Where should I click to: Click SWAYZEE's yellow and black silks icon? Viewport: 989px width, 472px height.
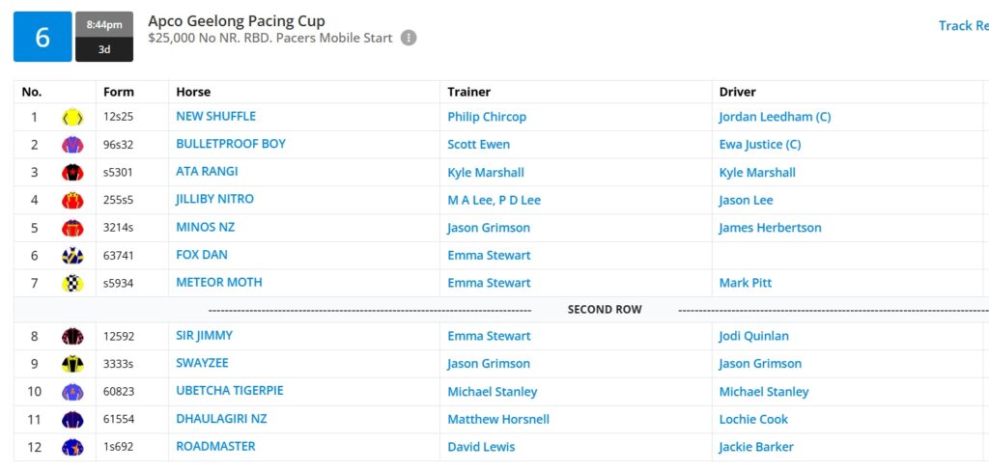point(72,364)
